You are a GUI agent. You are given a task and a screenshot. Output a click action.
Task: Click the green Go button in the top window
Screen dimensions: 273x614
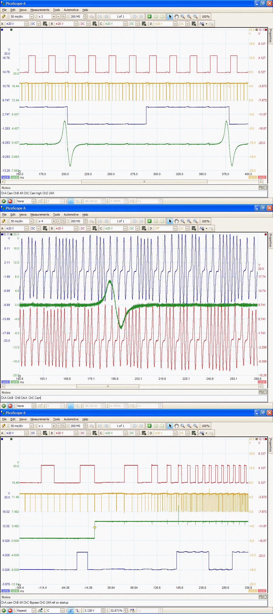tap(4, 201)
